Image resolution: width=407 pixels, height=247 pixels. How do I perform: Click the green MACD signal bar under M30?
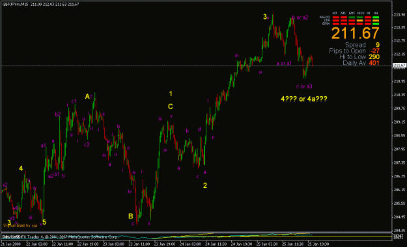pos(359,18)
